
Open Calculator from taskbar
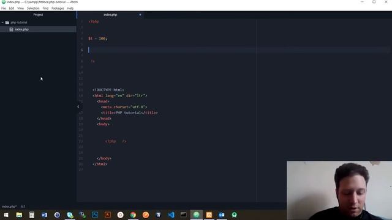(32, 215)
